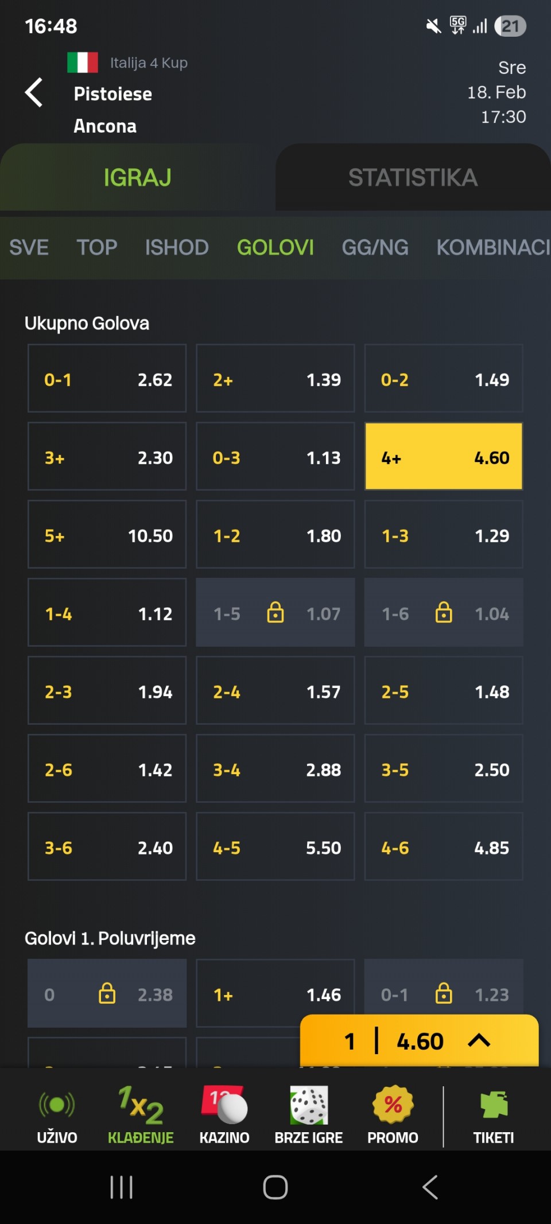Open the Promo percent badge
Image resolution: width=551 pixels, height=1224 pixels.
tap(393, 1115)
